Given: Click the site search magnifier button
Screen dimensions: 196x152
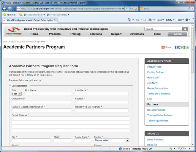Looking at the screenshot, I should (185, 29).
